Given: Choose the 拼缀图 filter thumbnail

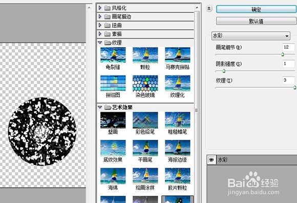Looking at the screenshot, I should [x=113, y=83].
